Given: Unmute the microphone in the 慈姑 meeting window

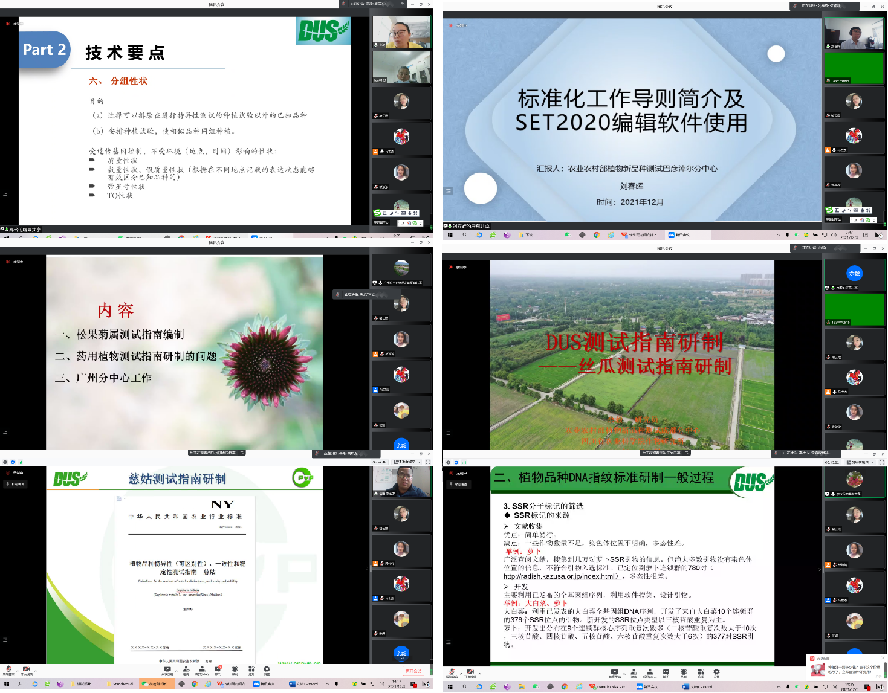Looking at the screenshot, I should 8,670.
